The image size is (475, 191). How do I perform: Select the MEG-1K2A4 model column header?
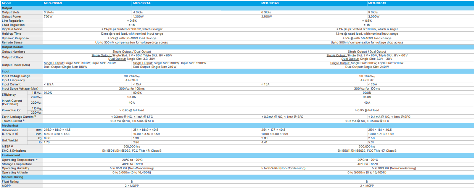click(142, 3)
